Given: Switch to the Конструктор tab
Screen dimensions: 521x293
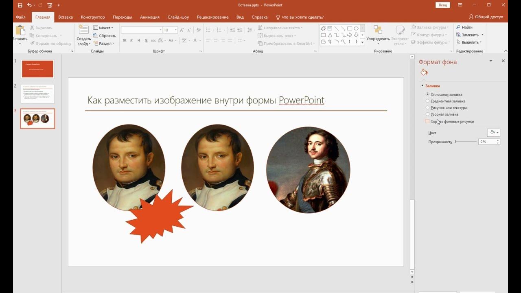Looking at the screenshot, I should 93,17.
